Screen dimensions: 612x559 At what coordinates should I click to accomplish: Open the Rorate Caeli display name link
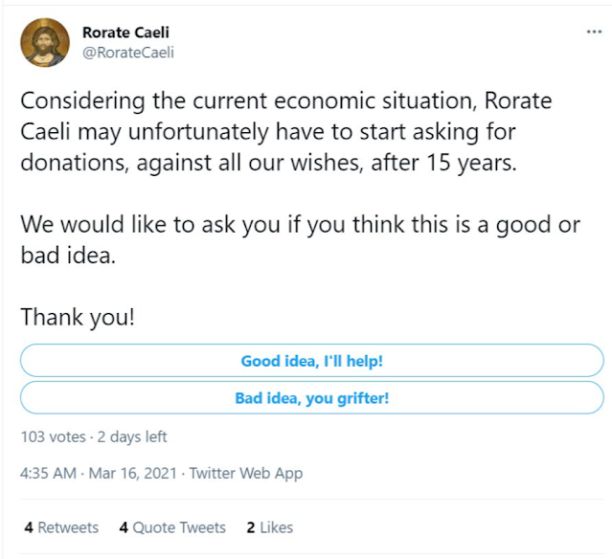point(128,34)
